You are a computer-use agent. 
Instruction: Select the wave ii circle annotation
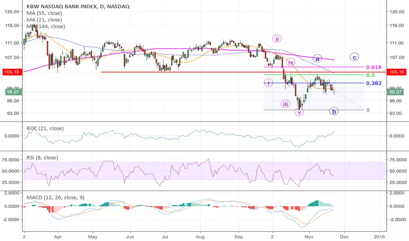click(277, 39)
